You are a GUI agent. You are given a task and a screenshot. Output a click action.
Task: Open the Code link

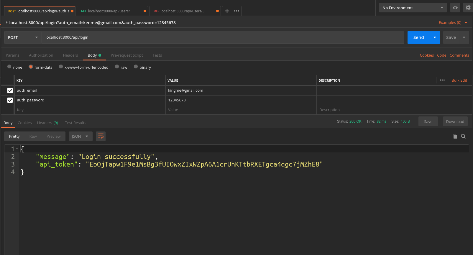point(442,55)
